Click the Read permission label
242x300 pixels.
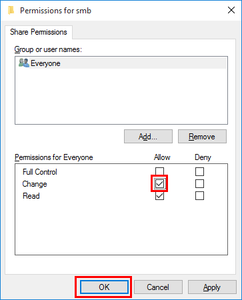pos(31,196)
